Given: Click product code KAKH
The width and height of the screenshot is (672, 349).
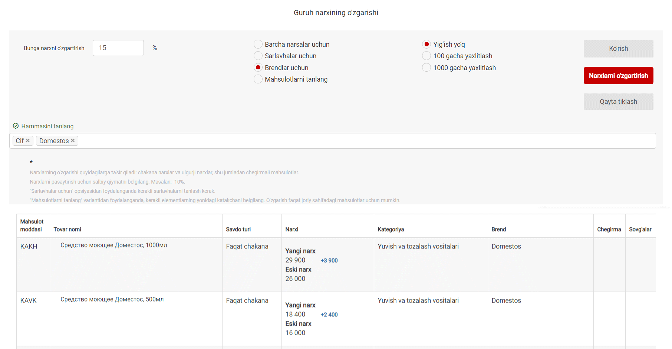Looking at the screenshot, I should tap(29, 246).
